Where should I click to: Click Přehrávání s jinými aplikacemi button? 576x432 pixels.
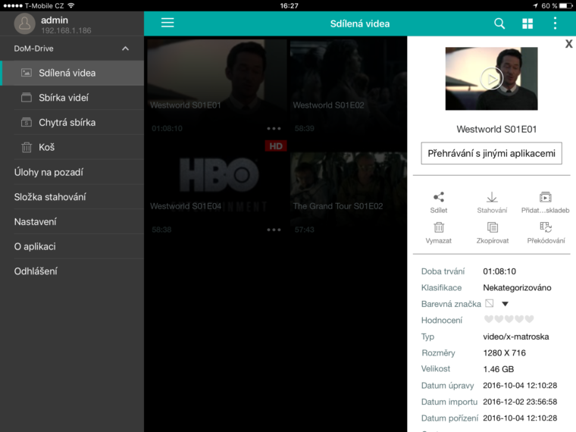[492, 153]
